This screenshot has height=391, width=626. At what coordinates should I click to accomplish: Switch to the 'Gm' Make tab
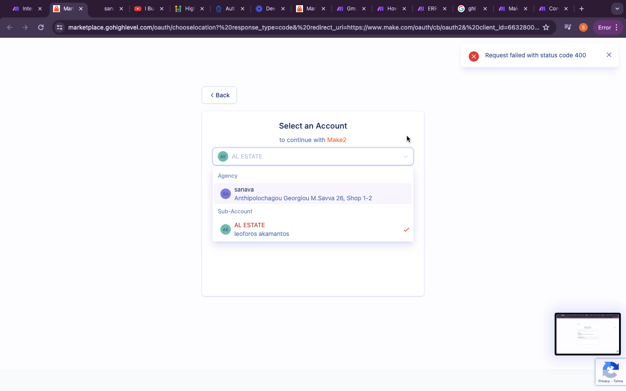click(350, 9)
